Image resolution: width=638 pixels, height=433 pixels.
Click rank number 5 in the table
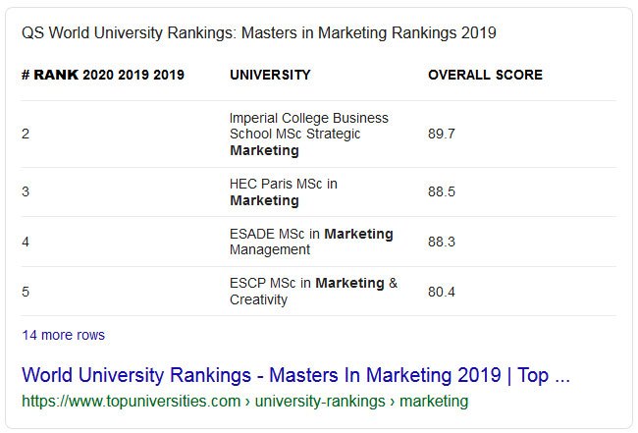click(x=26, y=292)
